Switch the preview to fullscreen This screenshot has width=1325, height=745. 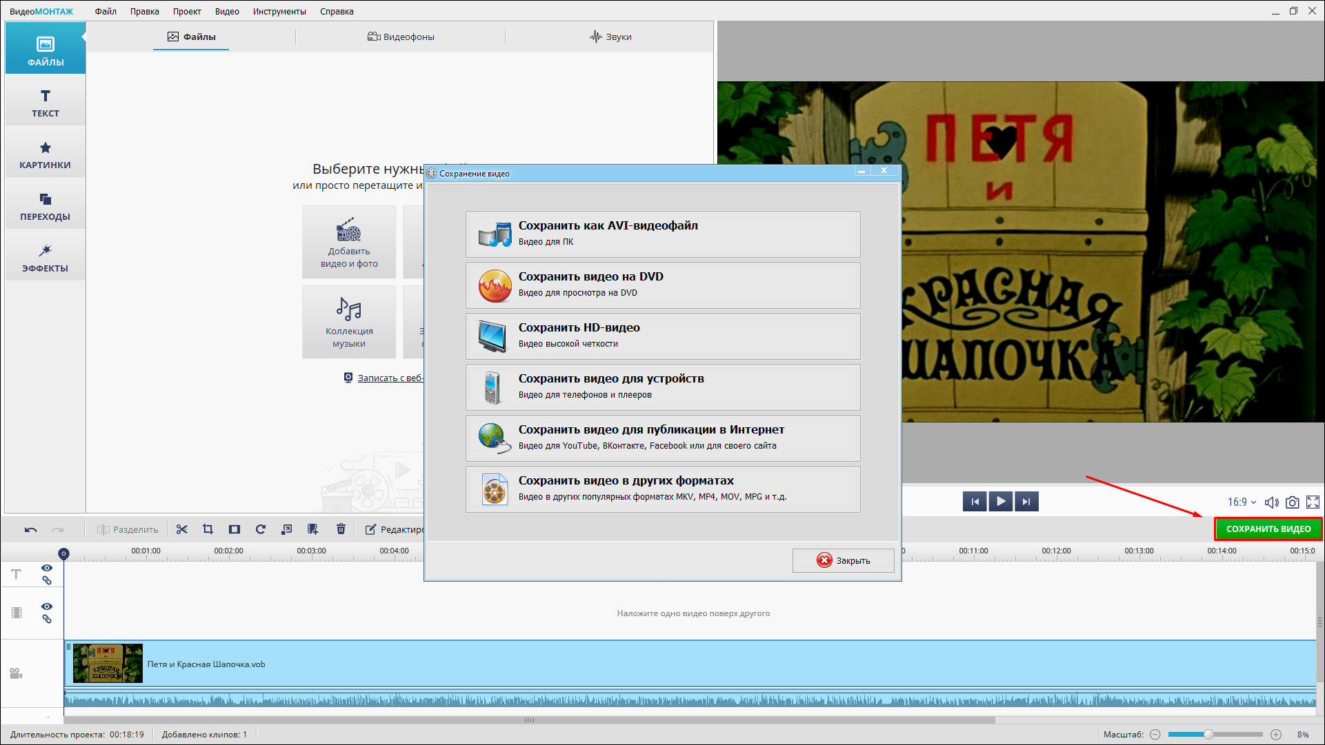click(1313, 502)
